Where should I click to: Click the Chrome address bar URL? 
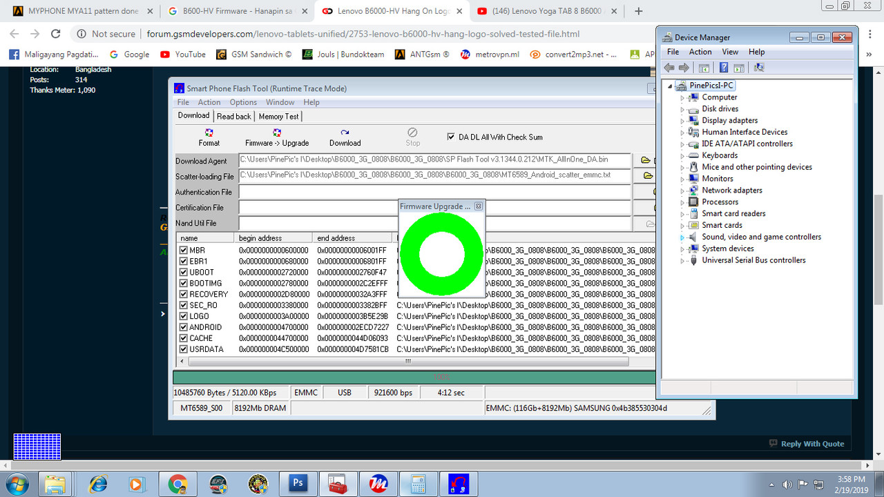[363, 34]
